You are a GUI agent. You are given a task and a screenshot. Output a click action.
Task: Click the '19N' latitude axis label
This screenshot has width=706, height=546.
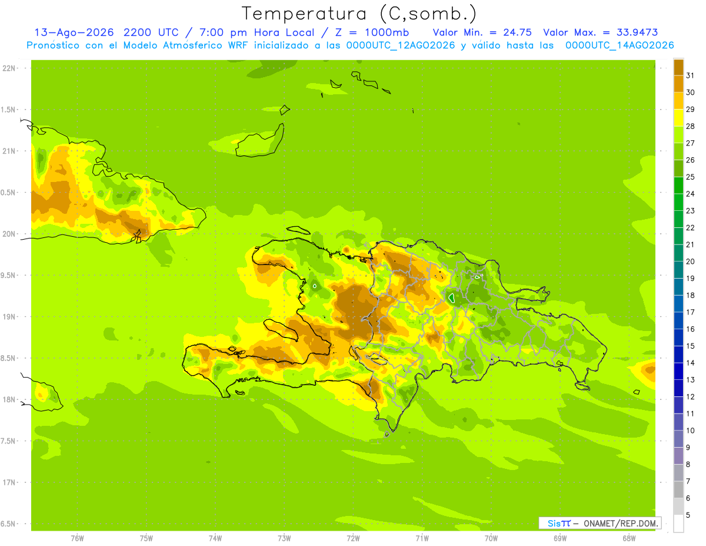[8, 317]
